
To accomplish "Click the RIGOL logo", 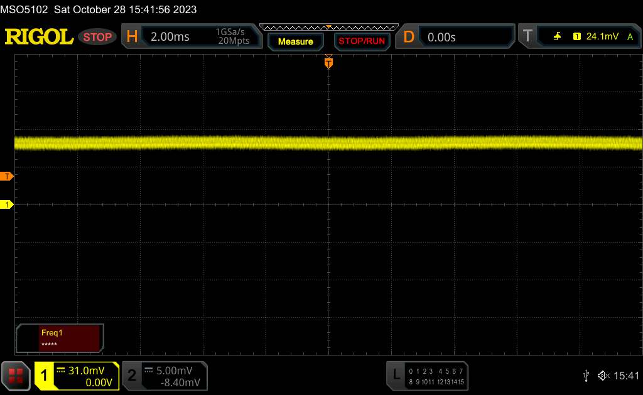I will click(39, 37).
